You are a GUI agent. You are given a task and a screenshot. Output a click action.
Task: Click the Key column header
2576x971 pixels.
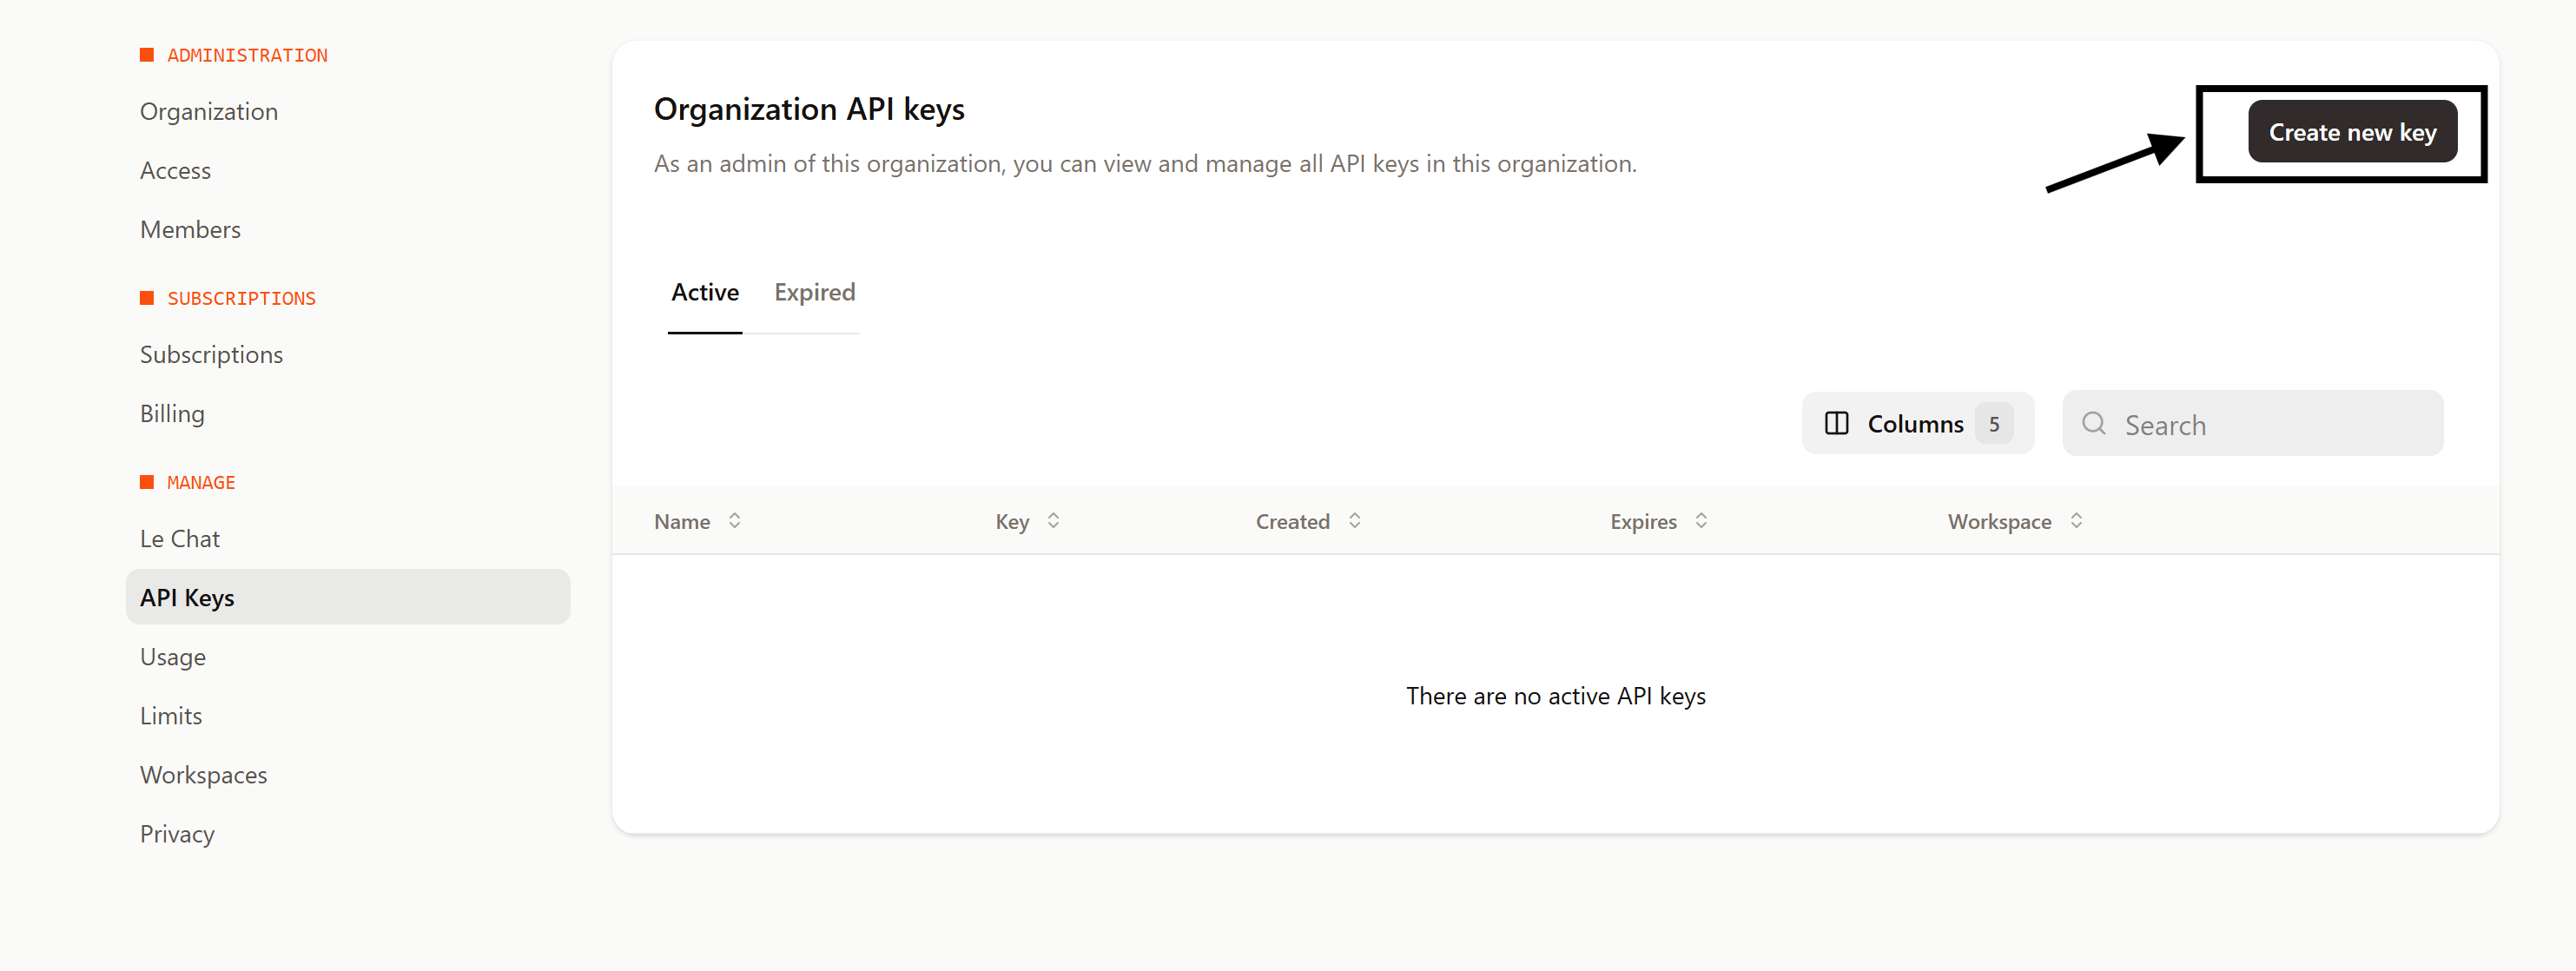pyautogui.click(x=1012, y=522)
